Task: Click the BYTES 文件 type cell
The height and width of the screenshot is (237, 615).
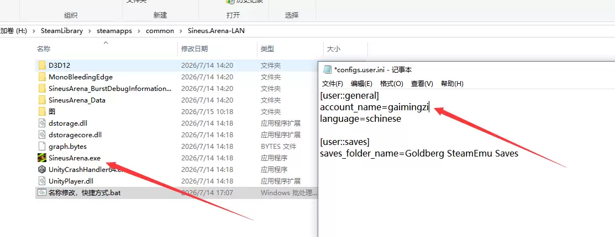Action: click(x=278, y=146)
